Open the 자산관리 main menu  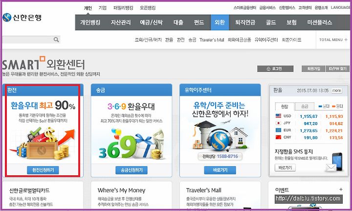(121, 22)
